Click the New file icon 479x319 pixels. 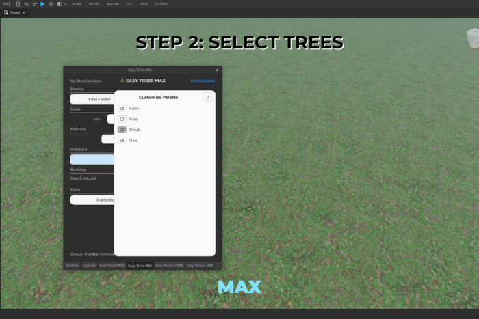pos(18,4)
